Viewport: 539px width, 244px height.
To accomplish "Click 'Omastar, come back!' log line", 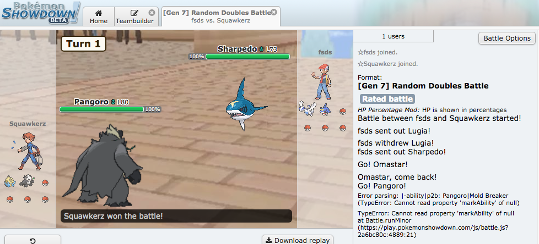I will click(397, 178).
